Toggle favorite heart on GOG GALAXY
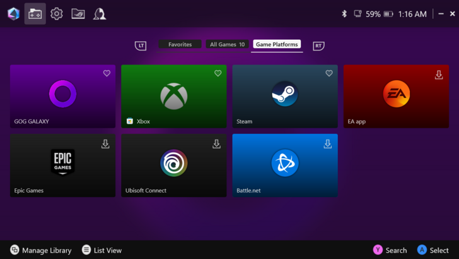The height and width of the screenshot is (259, 459). [107, 74]
